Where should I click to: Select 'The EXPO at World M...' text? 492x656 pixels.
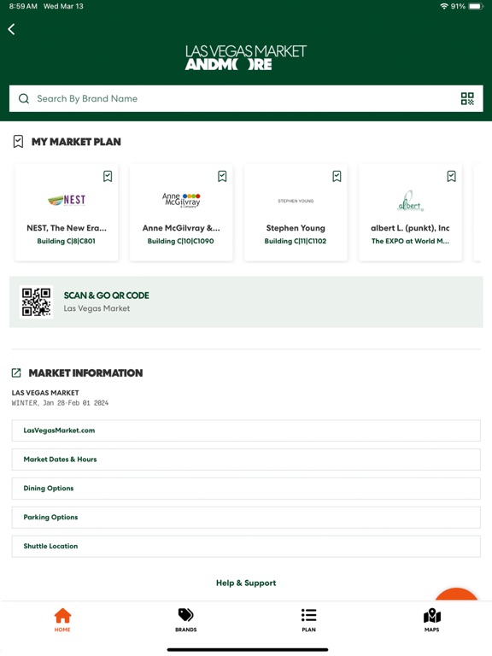[410, 241]
